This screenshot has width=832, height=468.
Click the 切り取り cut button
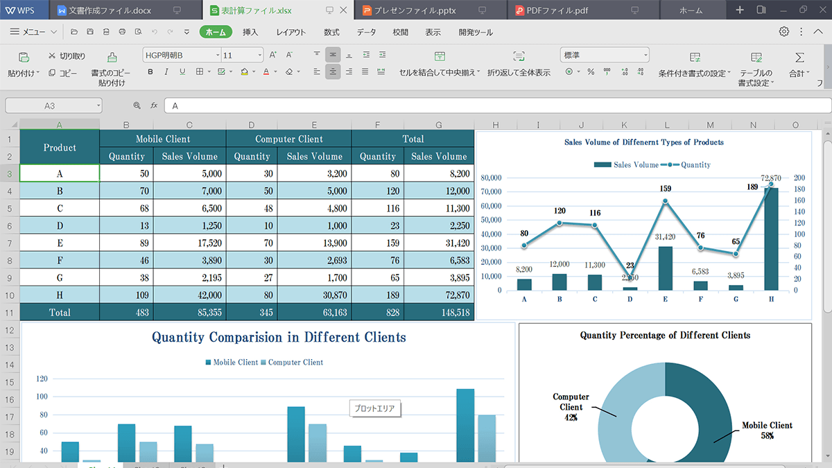pyautogui.click(x=67, y=55)
